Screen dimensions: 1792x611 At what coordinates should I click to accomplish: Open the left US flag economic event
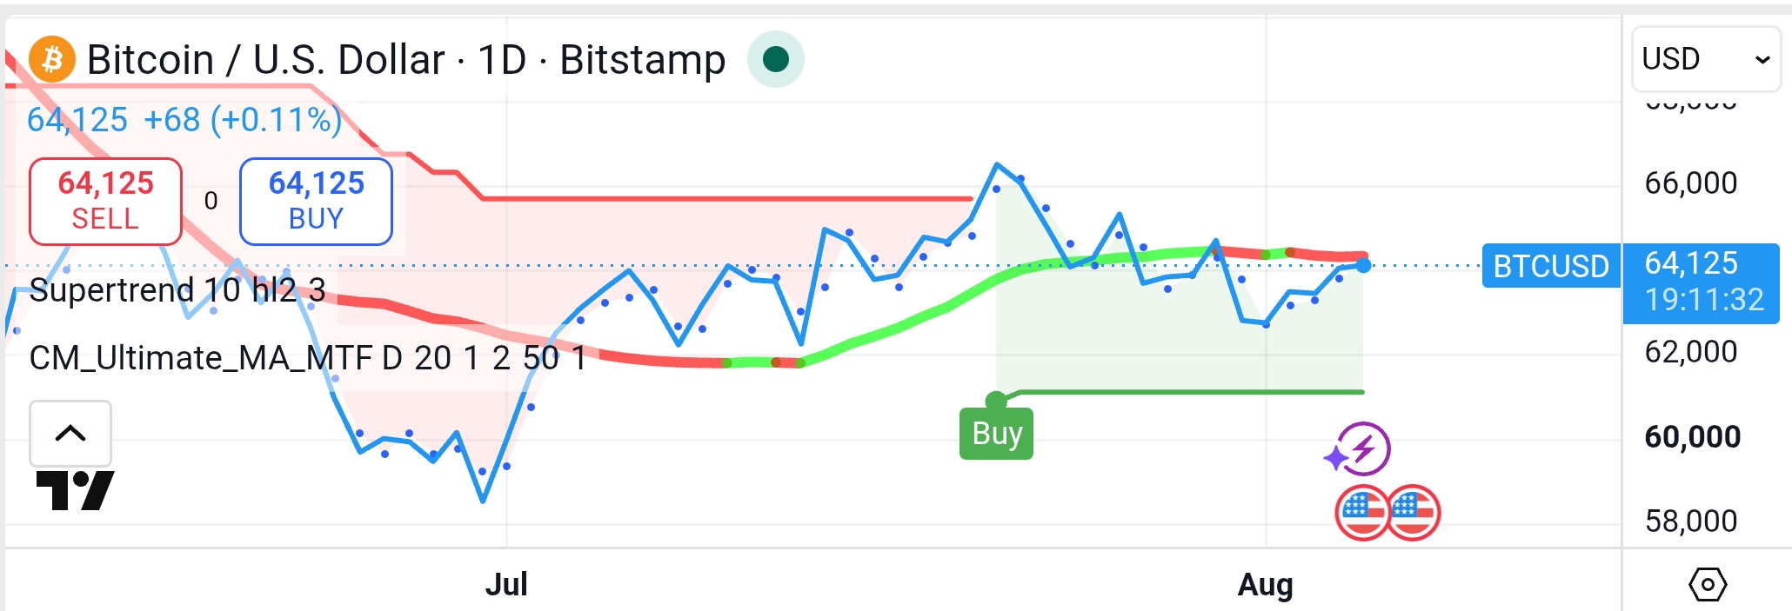click(x=1361, y=513)
